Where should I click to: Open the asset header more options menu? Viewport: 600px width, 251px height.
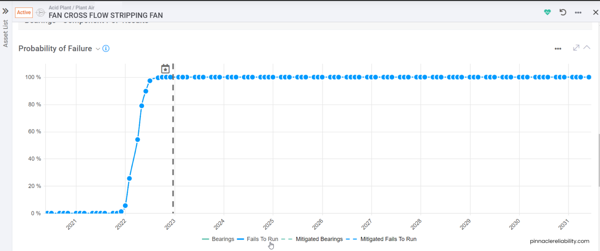578,12
